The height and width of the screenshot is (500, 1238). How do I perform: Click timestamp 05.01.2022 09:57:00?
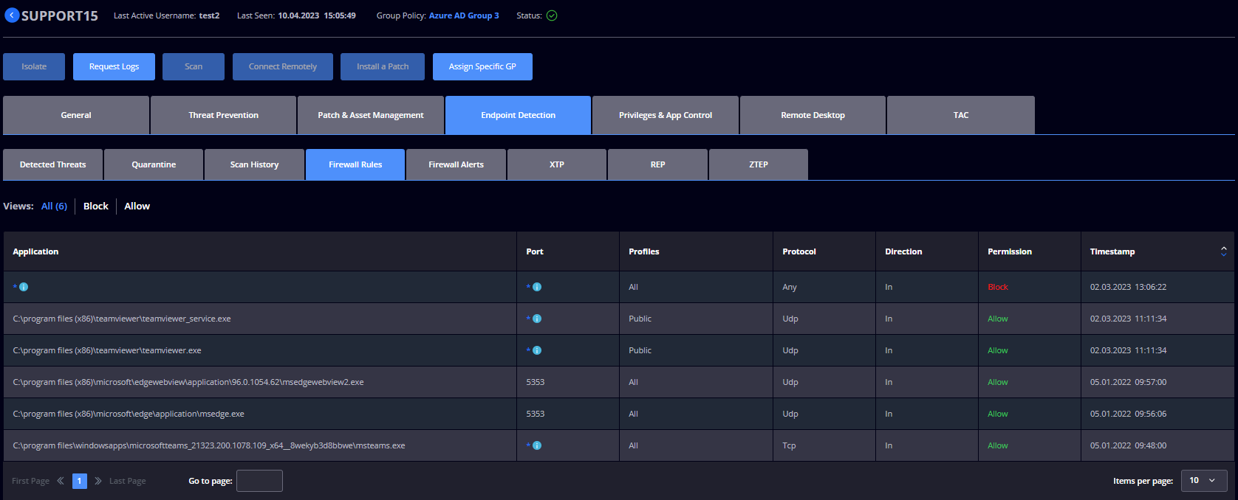[1128, 382]
